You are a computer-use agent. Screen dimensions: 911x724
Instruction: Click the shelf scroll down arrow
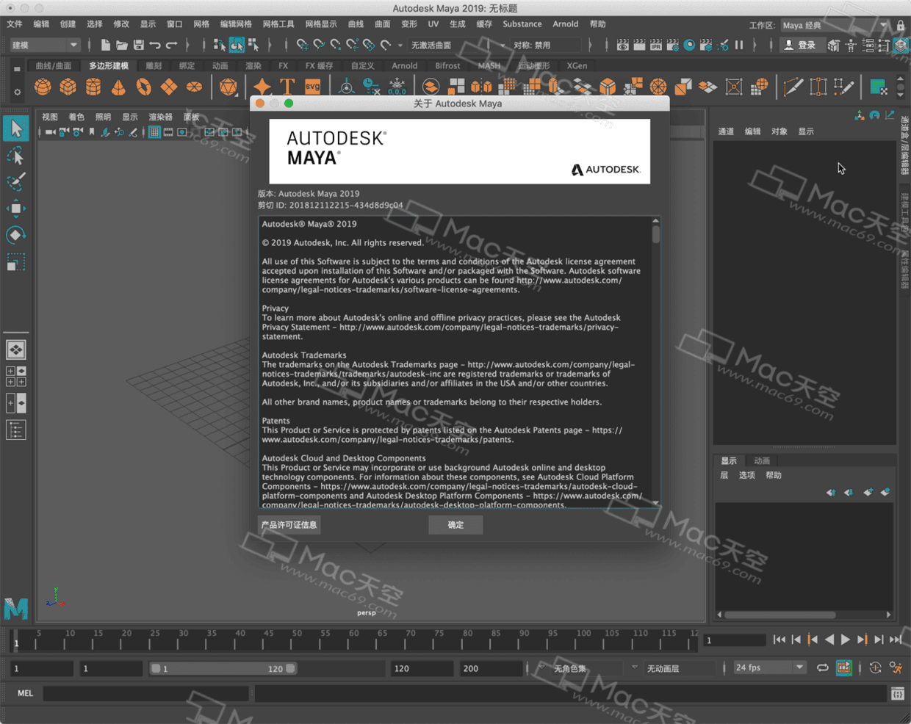[901, 95]
